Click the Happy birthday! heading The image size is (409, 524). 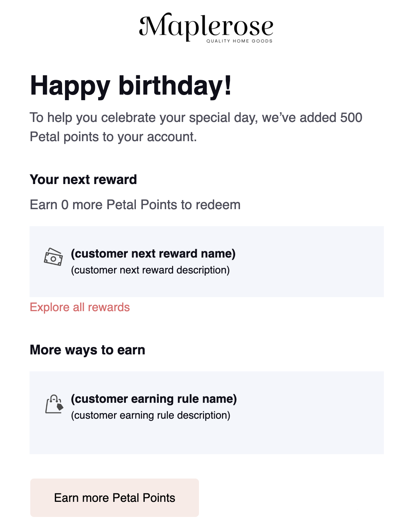131,86
